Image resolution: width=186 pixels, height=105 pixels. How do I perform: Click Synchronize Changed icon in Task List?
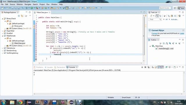coord(172,16)
